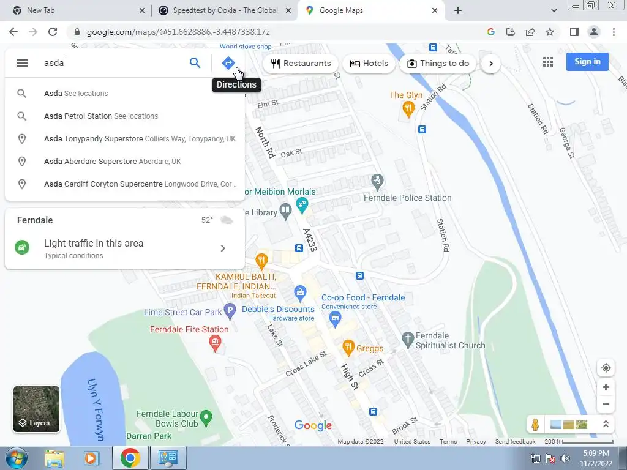
Task: Select Asda Cardiff Coryton Supercentre suggestion
Action: point(125,184)
